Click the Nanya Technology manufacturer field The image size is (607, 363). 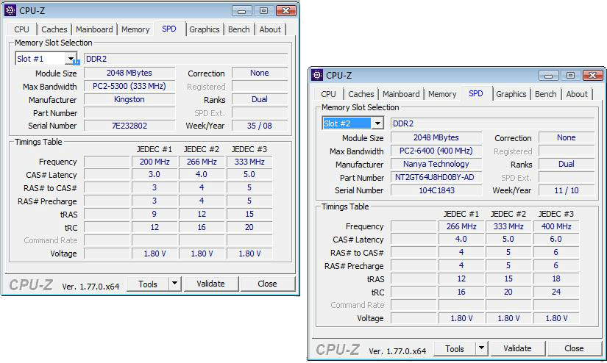(x=436, y=164)
